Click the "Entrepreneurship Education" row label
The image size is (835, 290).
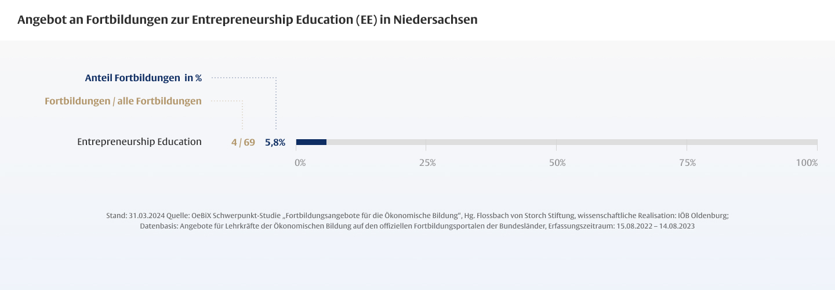pyautogui.click(x=139, y=142)
